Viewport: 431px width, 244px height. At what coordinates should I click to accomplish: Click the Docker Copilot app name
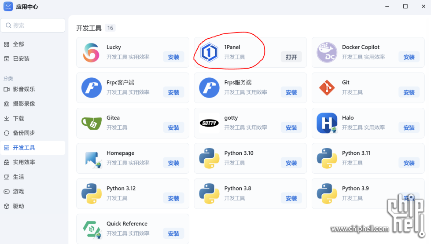pyautogui.click(x=361, y=47)
